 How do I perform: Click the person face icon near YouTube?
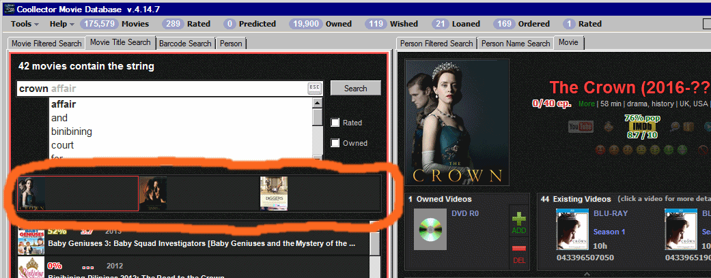pyautogui.click(x=608, y=127)
